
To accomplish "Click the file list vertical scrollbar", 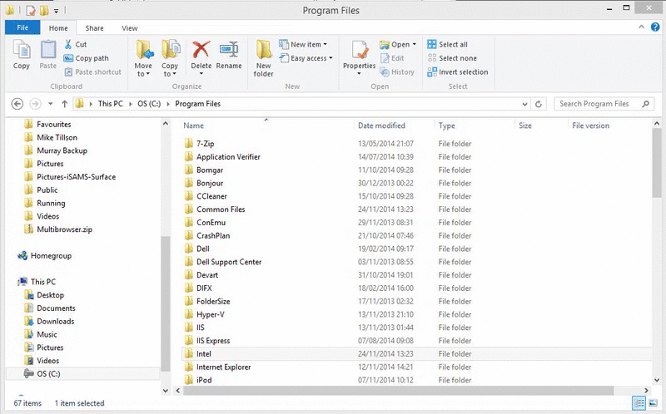I will 657,162.
